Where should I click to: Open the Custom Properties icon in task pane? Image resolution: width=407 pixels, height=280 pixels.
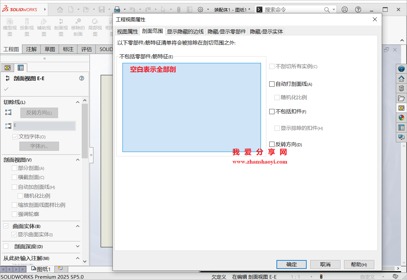(401, 128)
